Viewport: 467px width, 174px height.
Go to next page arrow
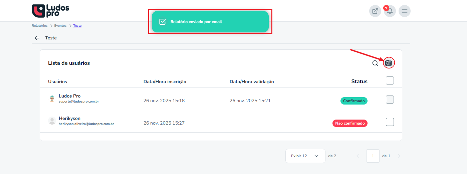pyautogui.click(x=399, y=156)
